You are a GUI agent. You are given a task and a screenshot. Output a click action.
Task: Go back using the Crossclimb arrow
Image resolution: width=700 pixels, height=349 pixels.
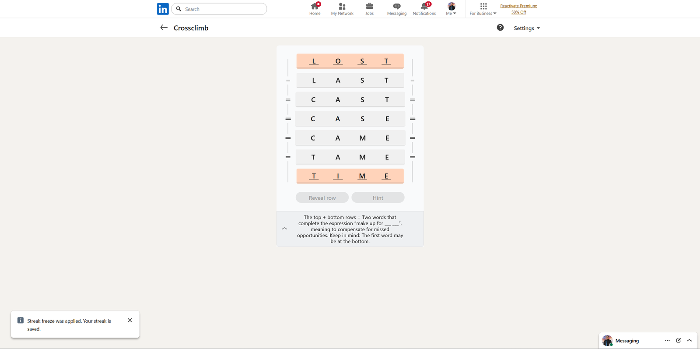(164, 28)
